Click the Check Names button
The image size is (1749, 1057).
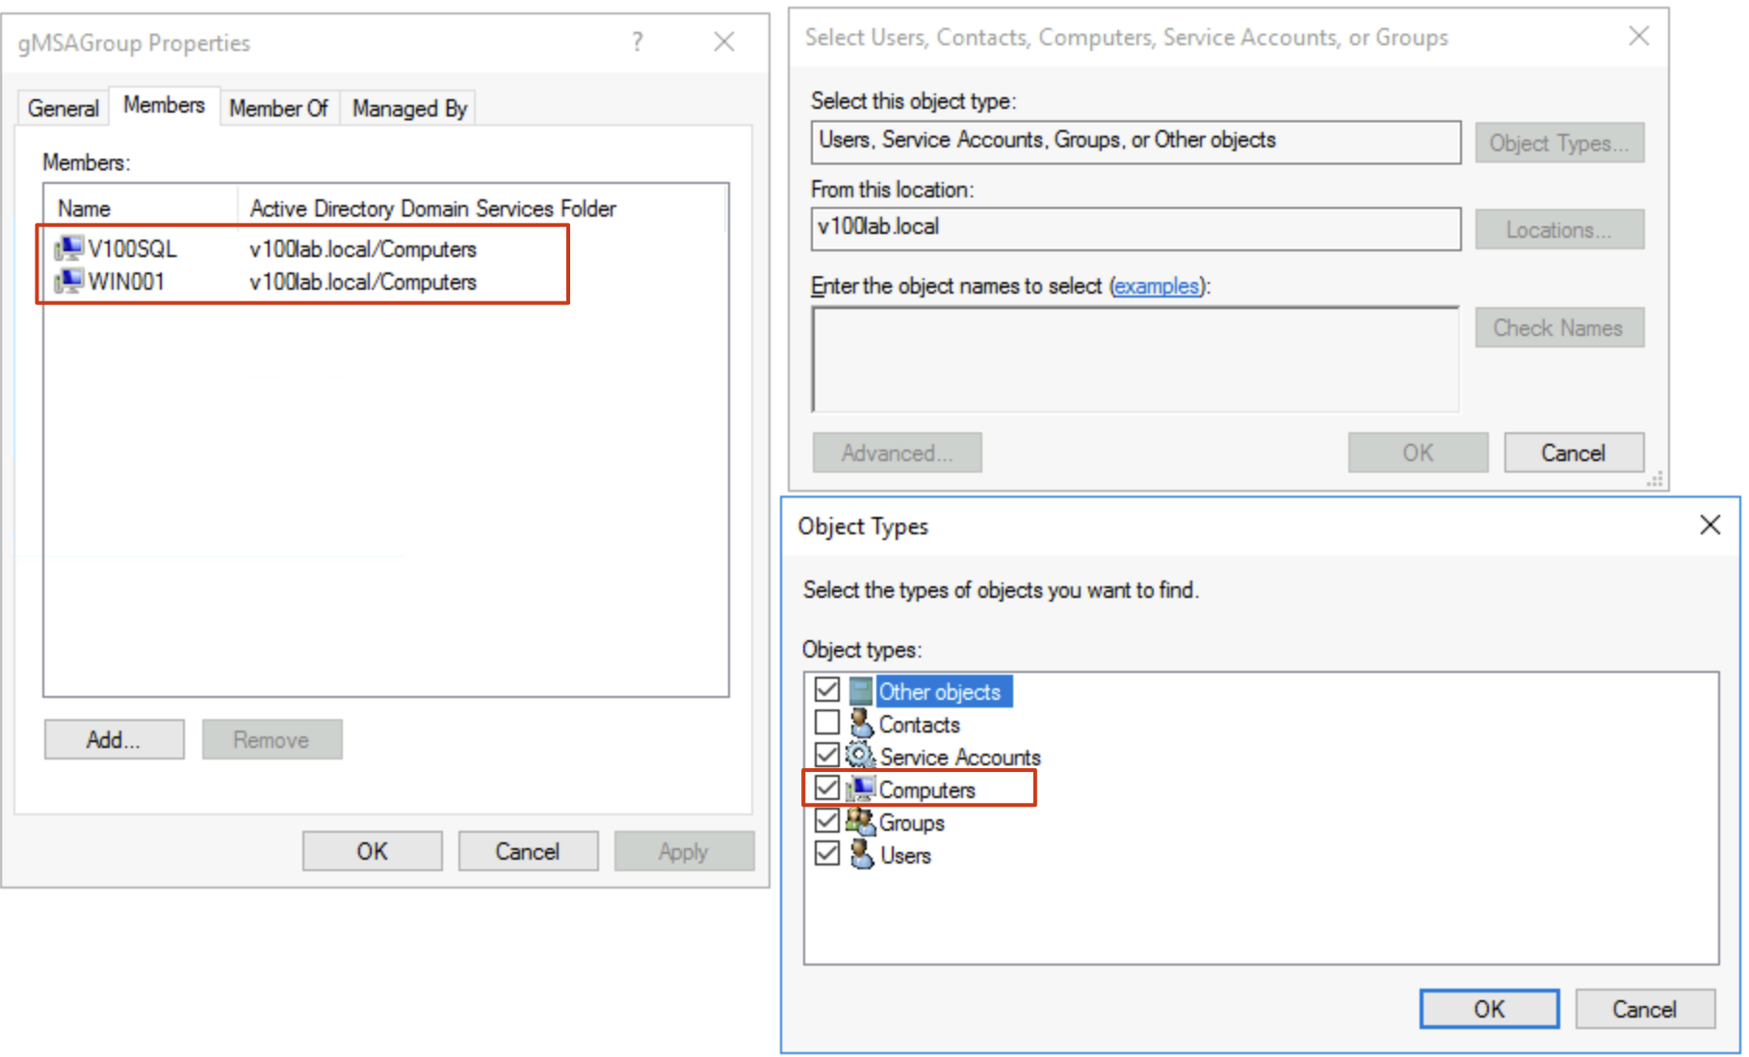pos(1559,327)
